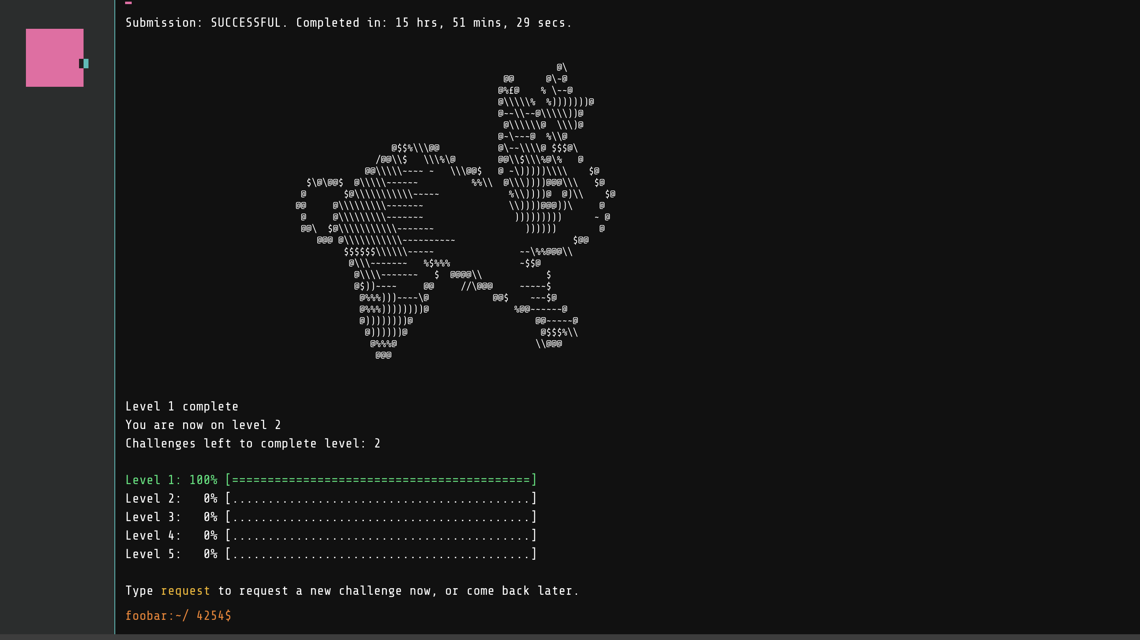Click the Challenges left to complete message

[x=253, y=443]
